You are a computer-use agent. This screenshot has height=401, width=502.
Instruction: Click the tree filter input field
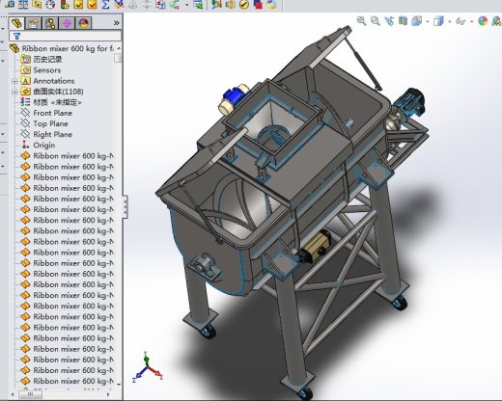[66, 36]
